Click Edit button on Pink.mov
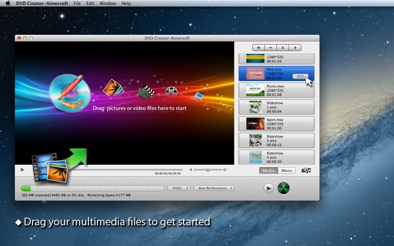 [300, 76]
